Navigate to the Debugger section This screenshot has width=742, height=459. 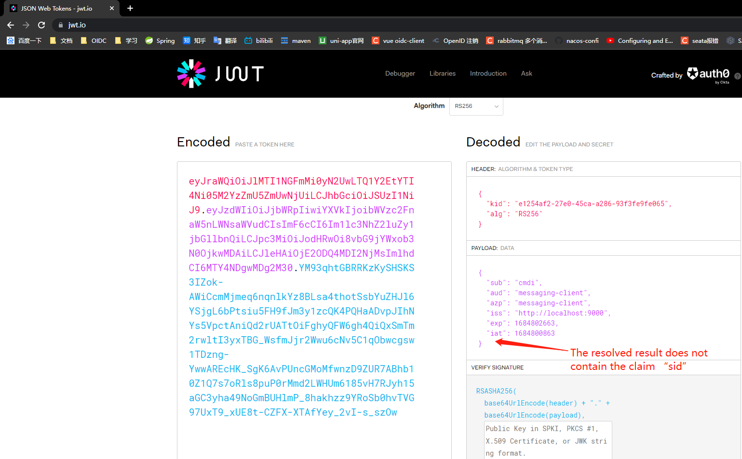[x=400, y=73]
